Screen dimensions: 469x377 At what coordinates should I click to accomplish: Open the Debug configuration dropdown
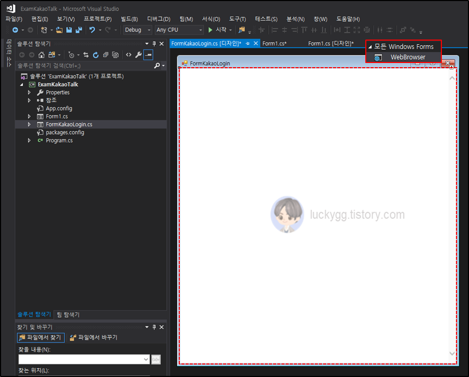(x=149, y=30)
